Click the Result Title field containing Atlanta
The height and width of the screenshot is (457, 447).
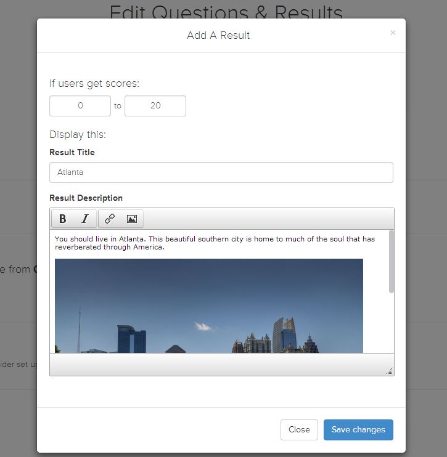[221, 172]
